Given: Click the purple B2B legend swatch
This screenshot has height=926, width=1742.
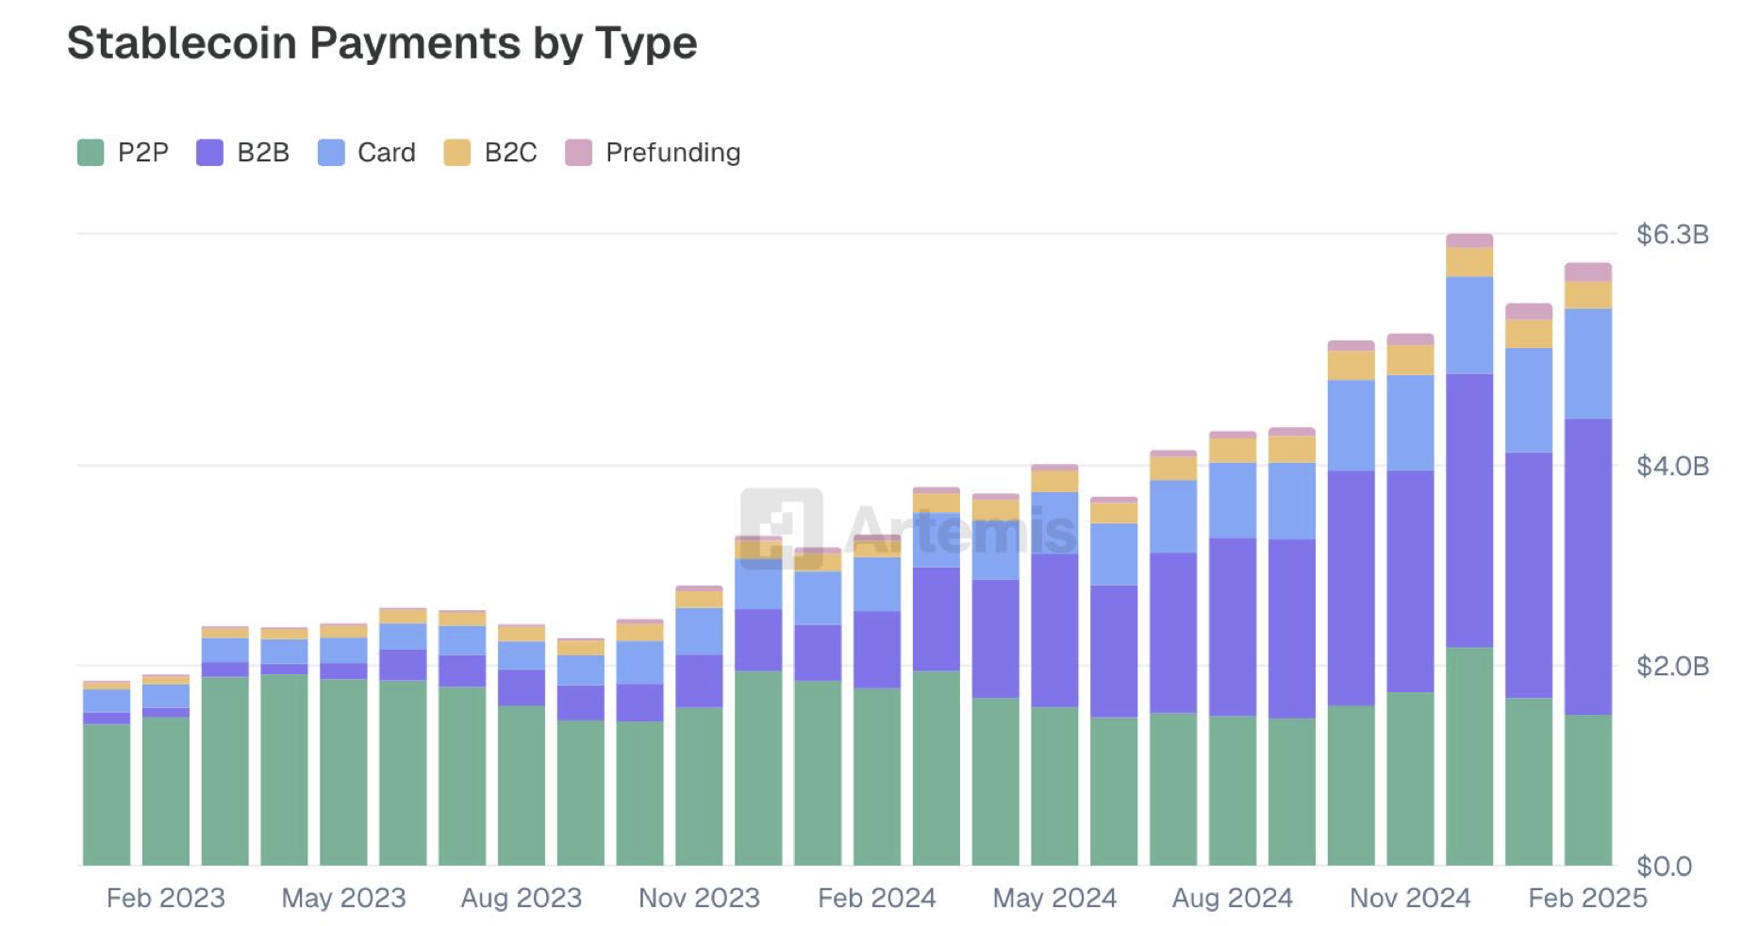Looking at the screenshot, I should (x=209, y=153).
